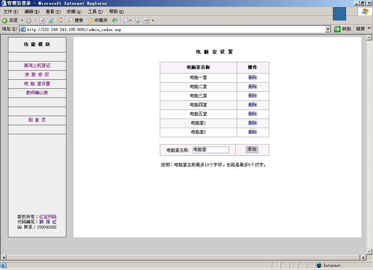The height and width of the screenshot is (270, 373).
Task: Click the Mail envelope icon
Action: [x=126, y=20]
